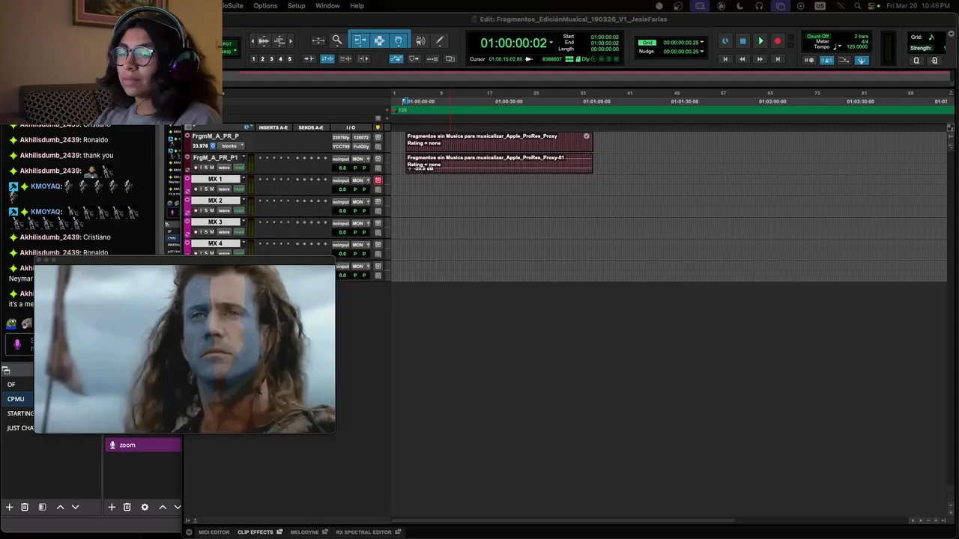Recall zoom preset 1
The image size is (959, 539).
[x=253, y=58]
